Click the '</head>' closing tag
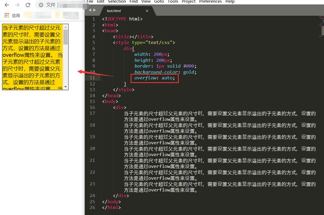 click(111, 95)
